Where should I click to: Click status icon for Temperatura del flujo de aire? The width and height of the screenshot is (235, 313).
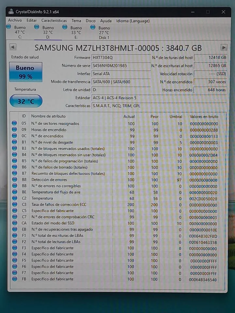tap(14, 191)
